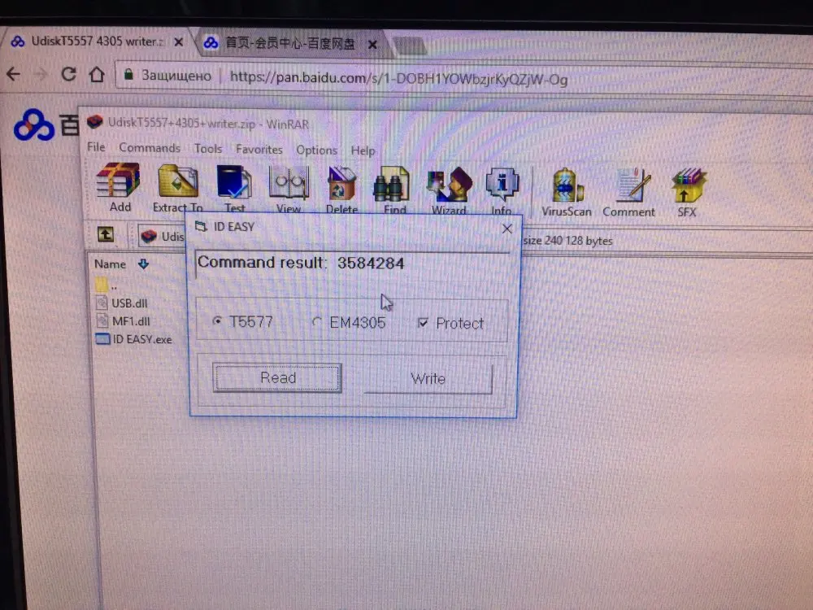Click the browser forward arrow
Viewport: 813px width, 610px height.
41,74
